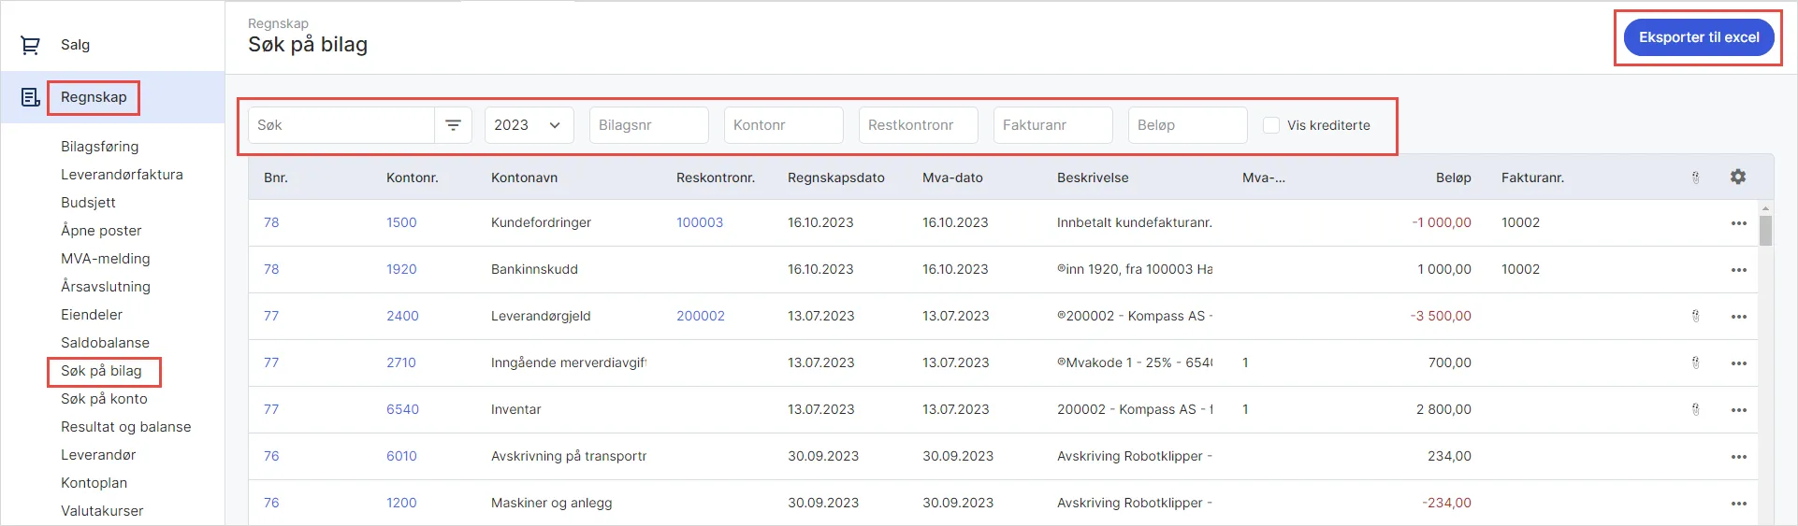
Task: Open Leverandør menu item
Action: (98, 455)
